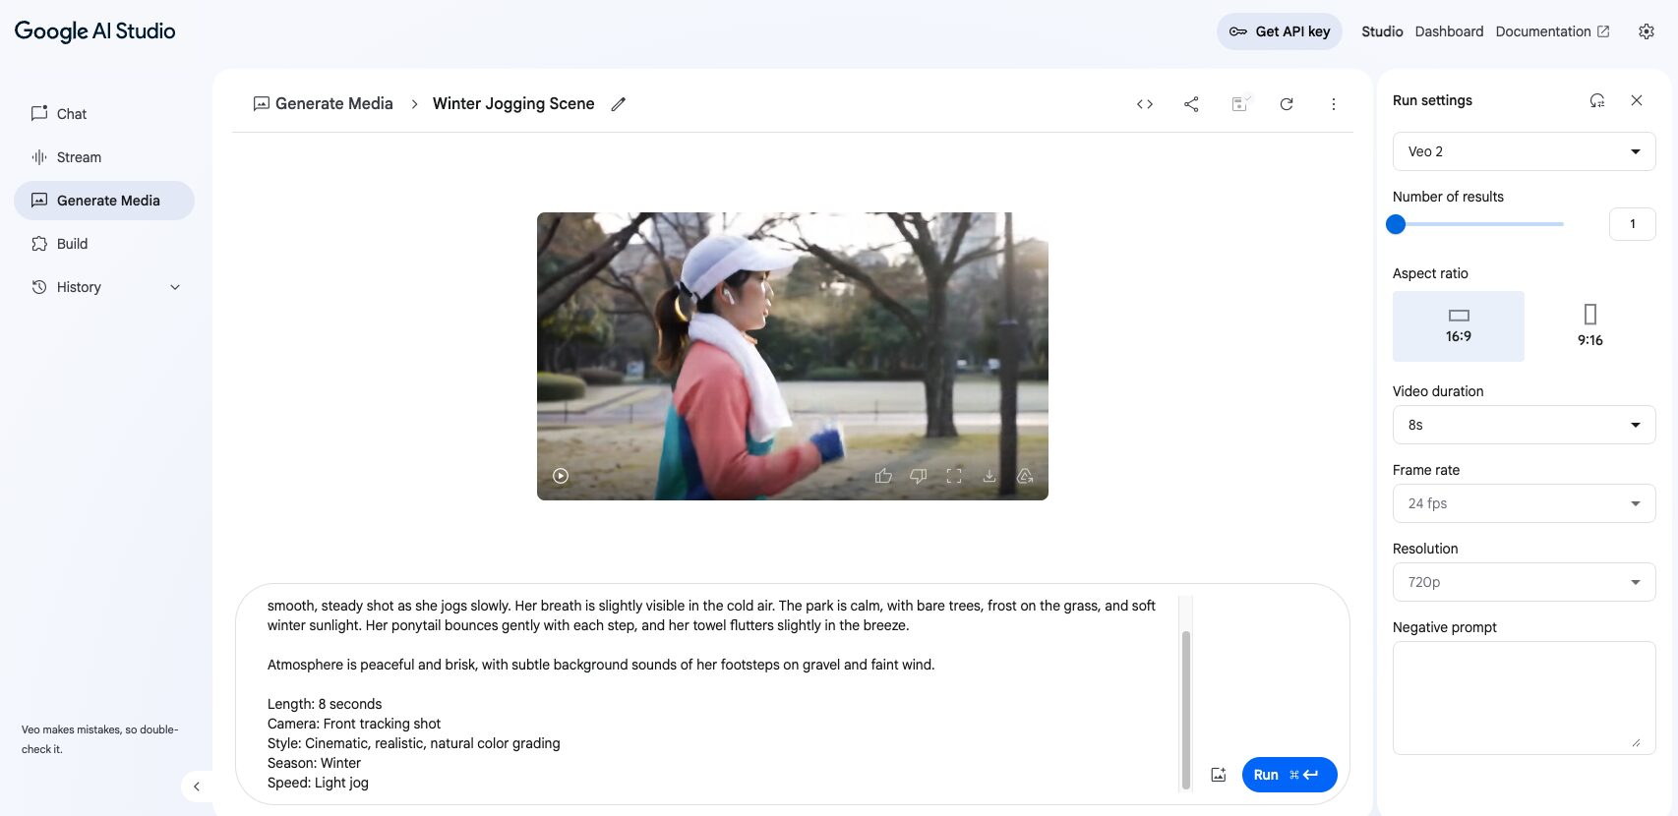Image resolution: width=1678 pixels, height=816 pixels.
Task: Click the Run button
Action: click(x=1289, y=775)
